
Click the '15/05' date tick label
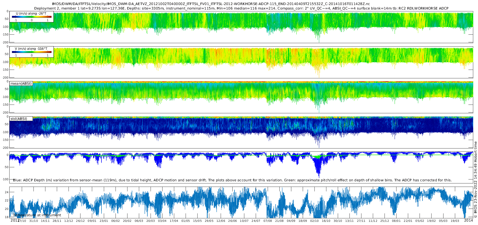tap(197, 221)
